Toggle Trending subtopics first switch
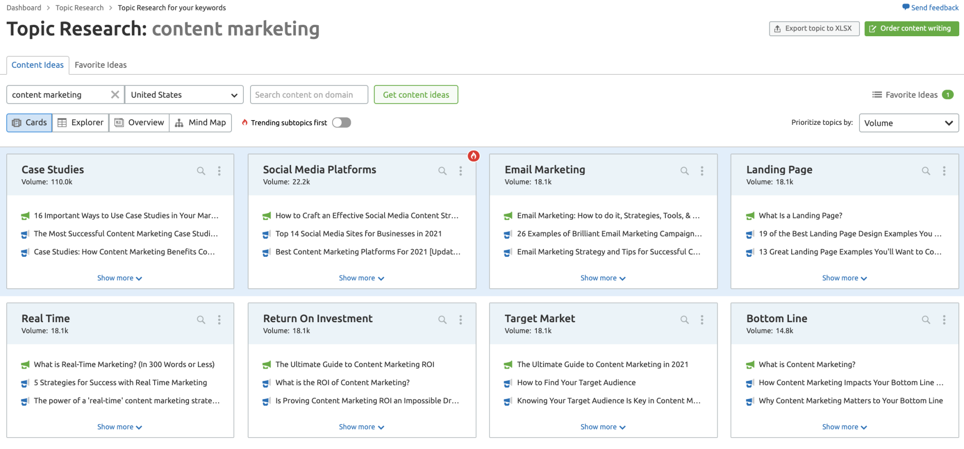 [342, 122]
